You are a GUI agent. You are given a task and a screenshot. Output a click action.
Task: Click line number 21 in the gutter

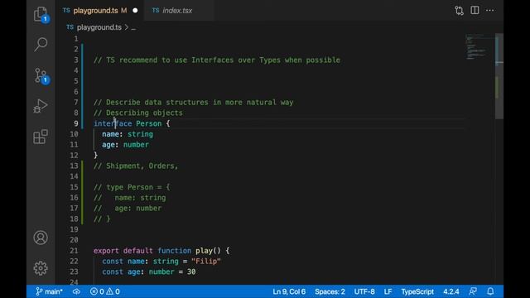(x=74, y=251)
